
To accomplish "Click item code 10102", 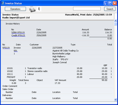I will (10, 71).
